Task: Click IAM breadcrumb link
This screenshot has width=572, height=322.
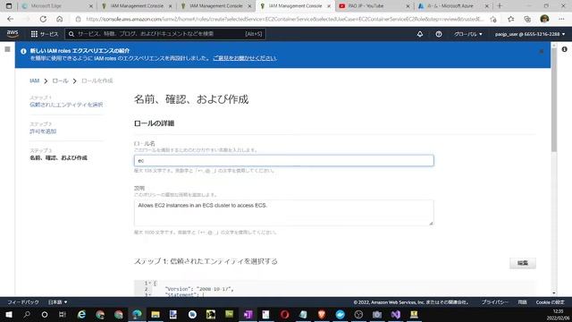Action: pos(34,80)
